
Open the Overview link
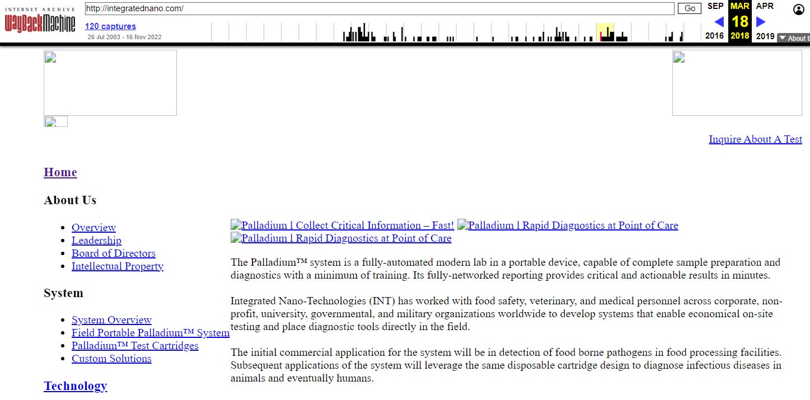click(x=93, y=228)
